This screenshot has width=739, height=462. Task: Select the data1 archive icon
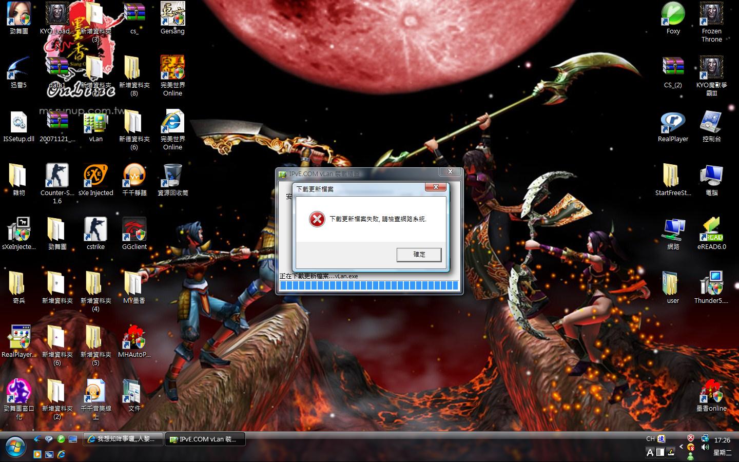pos(57,72)
